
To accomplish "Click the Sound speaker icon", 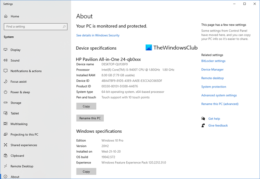I will pyautogui.click(x=6, y=60).
